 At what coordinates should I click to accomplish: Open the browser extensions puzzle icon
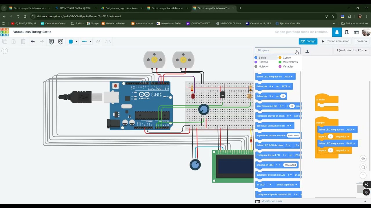tap(349, 16)
